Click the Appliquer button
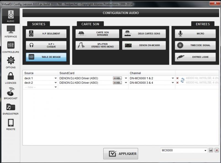The height and width of the screenshot is (163, 221). point(121,154)
